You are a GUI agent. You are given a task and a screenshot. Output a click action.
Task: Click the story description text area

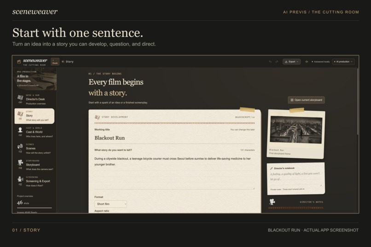pos(174,172)
